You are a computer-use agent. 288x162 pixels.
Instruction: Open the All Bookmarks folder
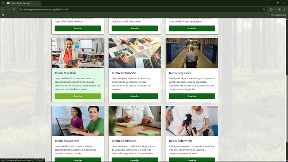pos(278,15)
